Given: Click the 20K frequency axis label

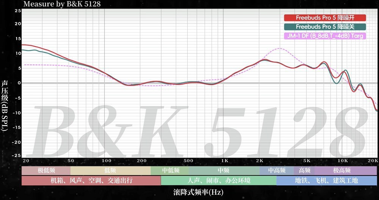Looking at the screenshot, I should pos(373,161).
